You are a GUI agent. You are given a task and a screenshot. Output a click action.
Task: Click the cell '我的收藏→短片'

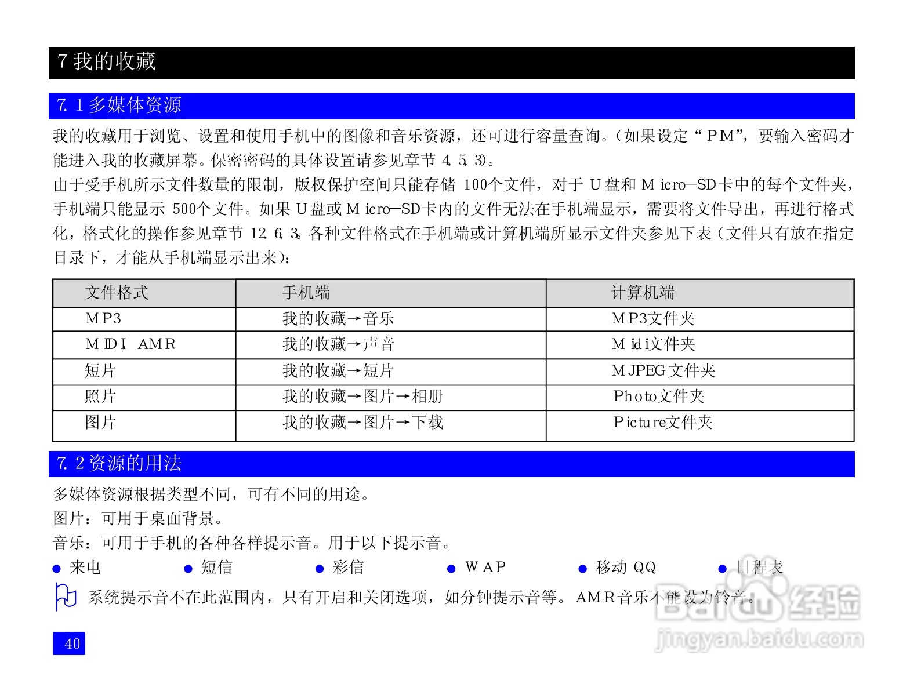pyautogui.click(x=338, y=370)
